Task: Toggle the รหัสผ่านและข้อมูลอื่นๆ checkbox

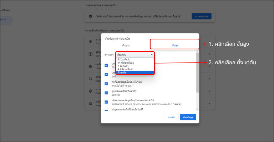Action: pyautogui.click(x=106, y=102)
